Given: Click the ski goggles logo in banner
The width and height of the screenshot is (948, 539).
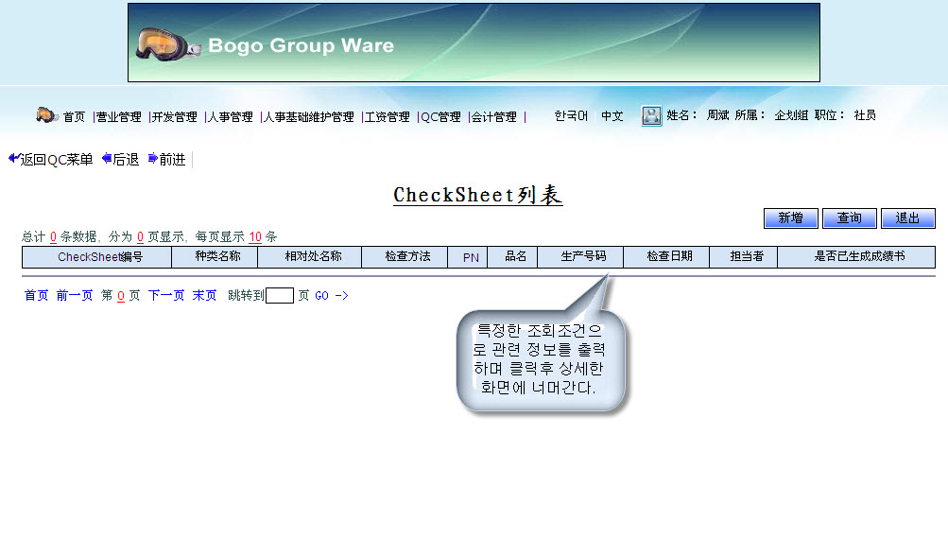Looking at the screenshot, I should click(167, 44).
